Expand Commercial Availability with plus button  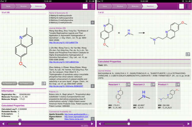93,119
